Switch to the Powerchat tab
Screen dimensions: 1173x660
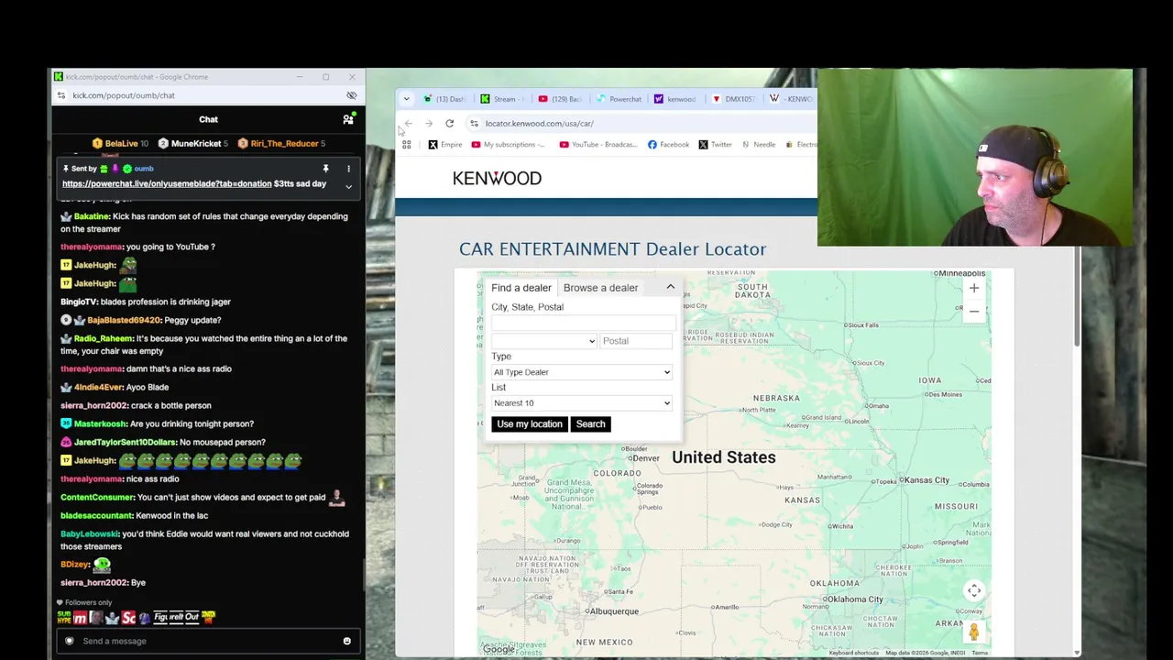pyautogui.click(x=619, y=99)
